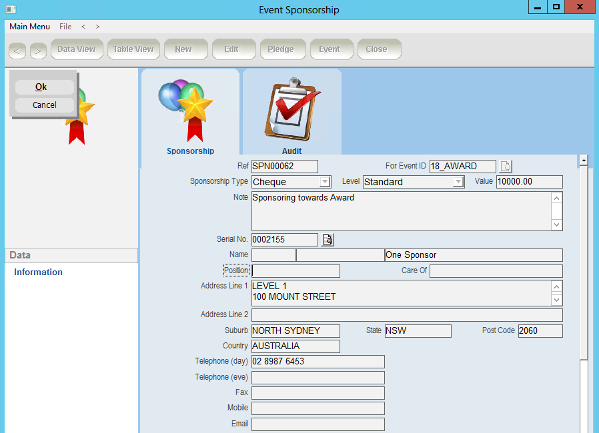
Task: Open the Audit clipboard icon tab
Action: coord(291,110)
